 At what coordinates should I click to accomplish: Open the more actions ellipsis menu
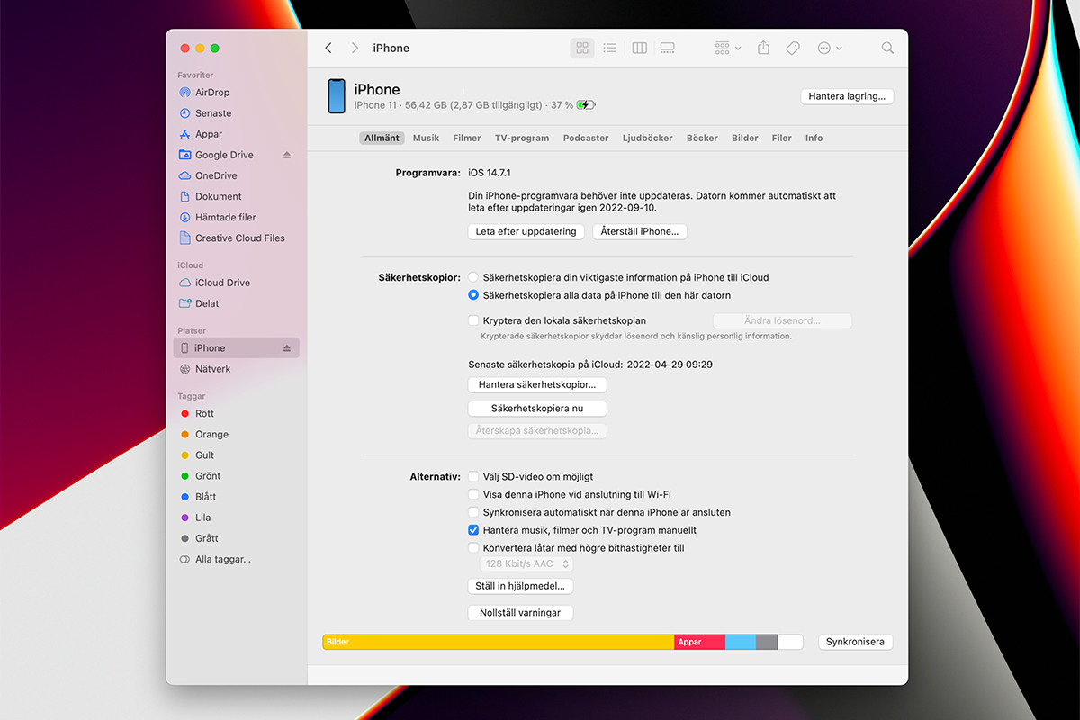coord(829,48)
